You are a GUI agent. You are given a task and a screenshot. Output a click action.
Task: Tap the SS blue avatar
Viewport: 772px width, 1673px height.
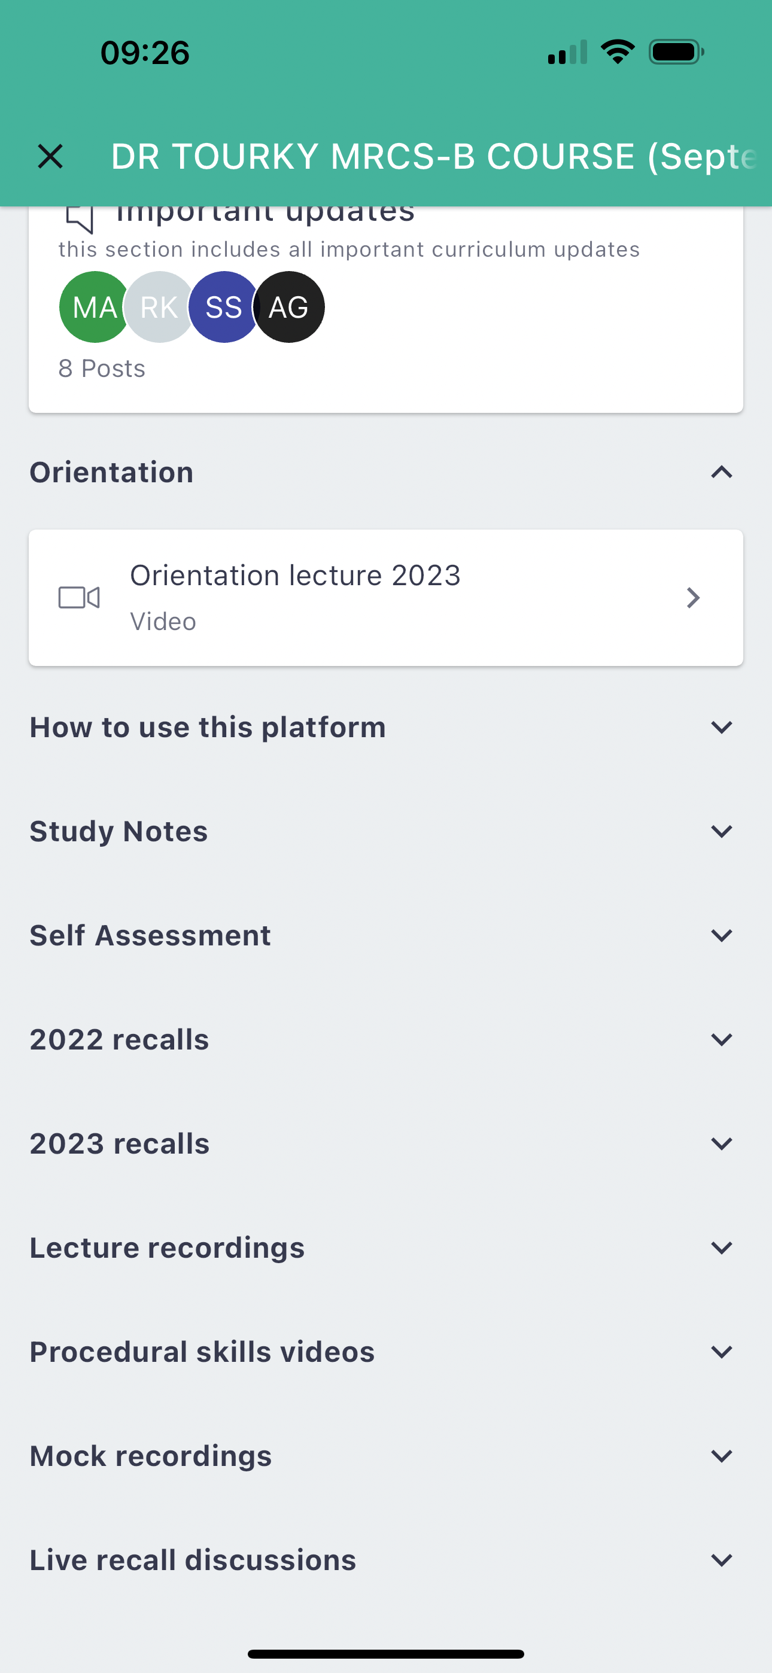click(224, 307)
